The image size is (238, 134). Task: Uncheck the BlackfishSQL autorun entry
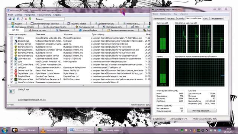coord(12,41)
